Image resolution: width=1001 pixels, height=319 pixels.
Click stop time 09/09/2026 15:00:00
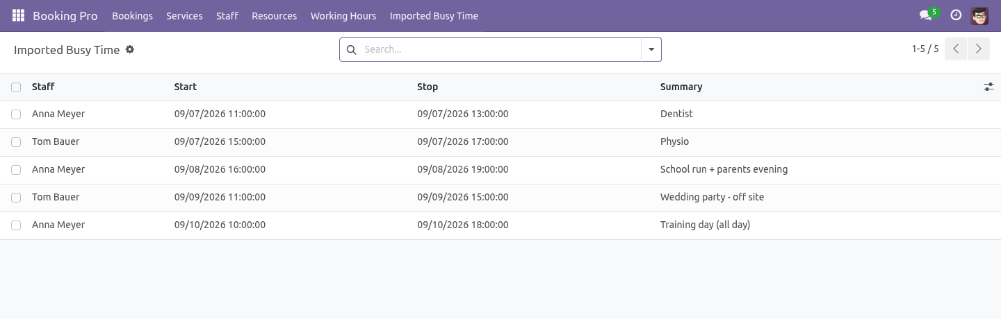(462, 197)
